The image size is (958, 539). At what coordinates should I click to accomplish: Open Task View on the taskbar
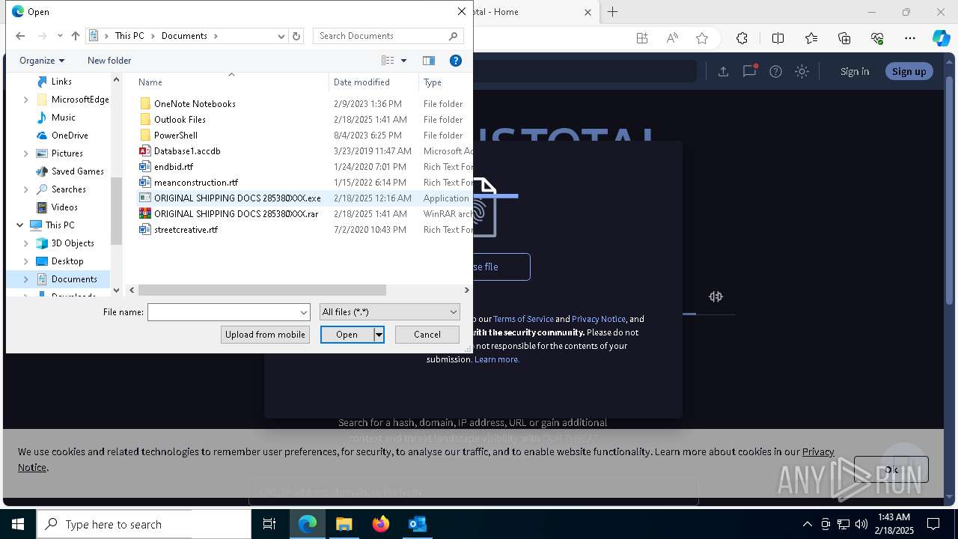point(269,524)
